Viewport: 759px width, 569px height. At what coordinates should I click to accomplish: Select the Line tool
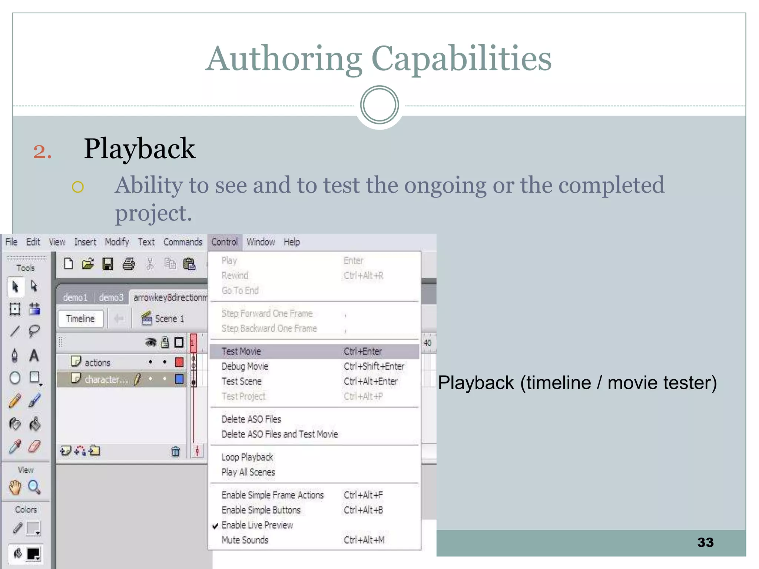pos(15,331)
